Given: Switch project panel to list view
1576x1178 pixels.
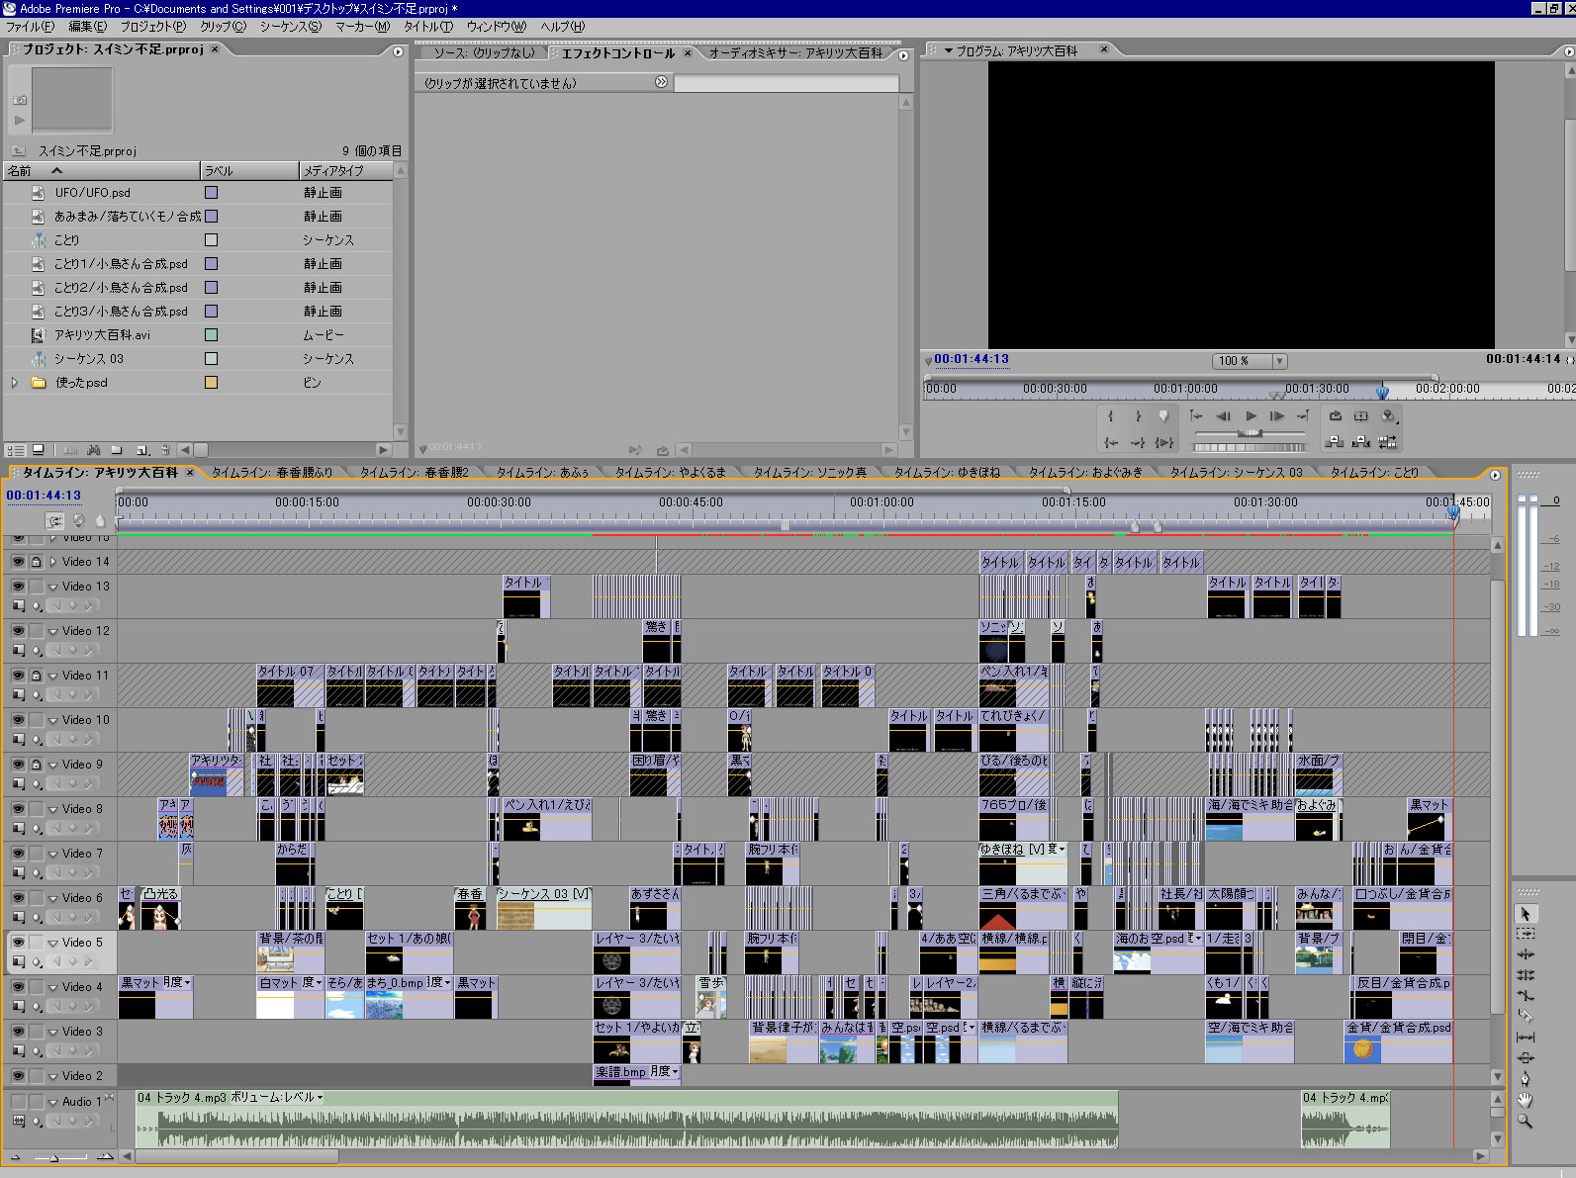Looking at the screenshot, I should point(15,450).
